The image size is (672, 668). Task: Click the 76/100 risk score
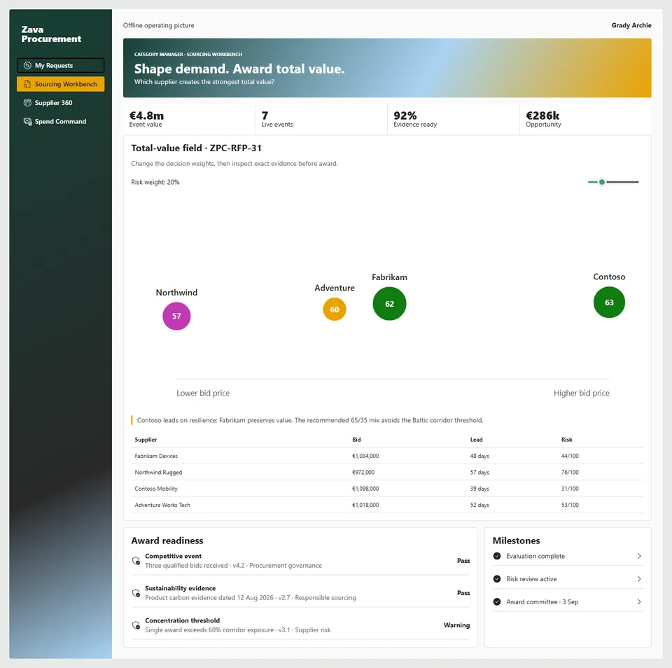[570, 472]
